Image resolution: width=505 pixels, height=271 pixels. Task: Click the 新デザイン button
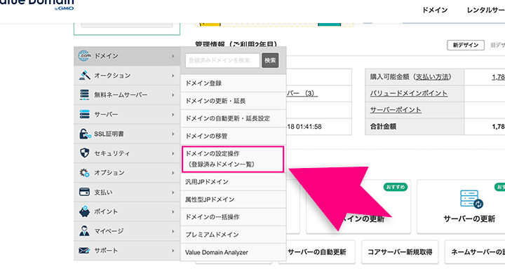tap(466, 45)
